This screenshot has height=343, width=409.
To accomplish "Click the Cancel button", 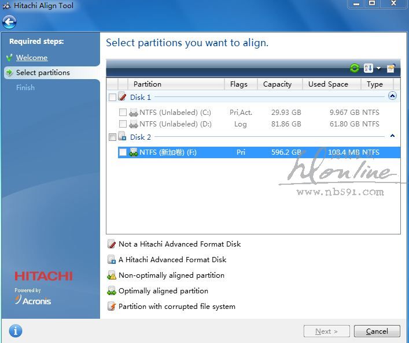I will coord(377,331).
